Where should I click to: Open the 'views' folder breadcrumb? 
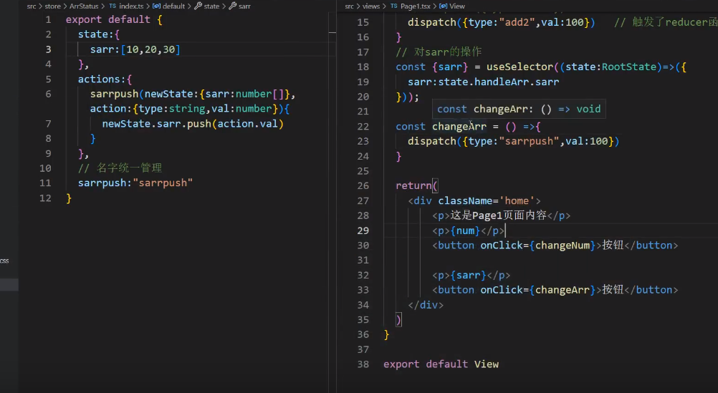tap(371, 6)
